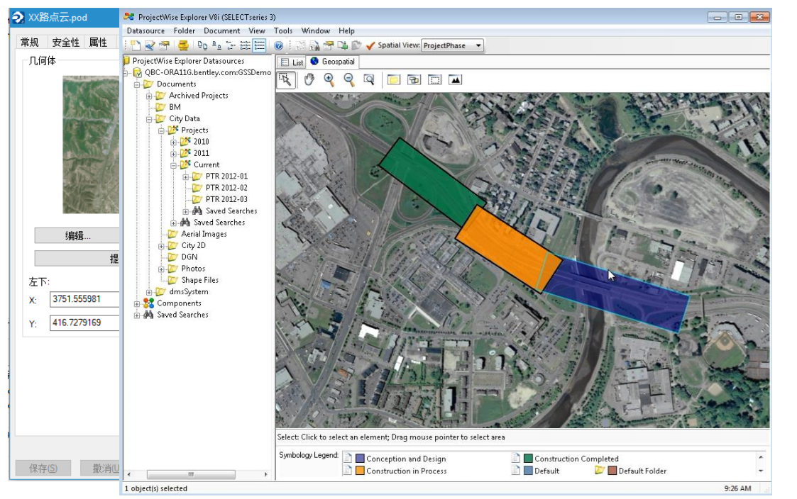
Task: Click the yellow rectangle map tool
Action: click(x=393, y=79)
